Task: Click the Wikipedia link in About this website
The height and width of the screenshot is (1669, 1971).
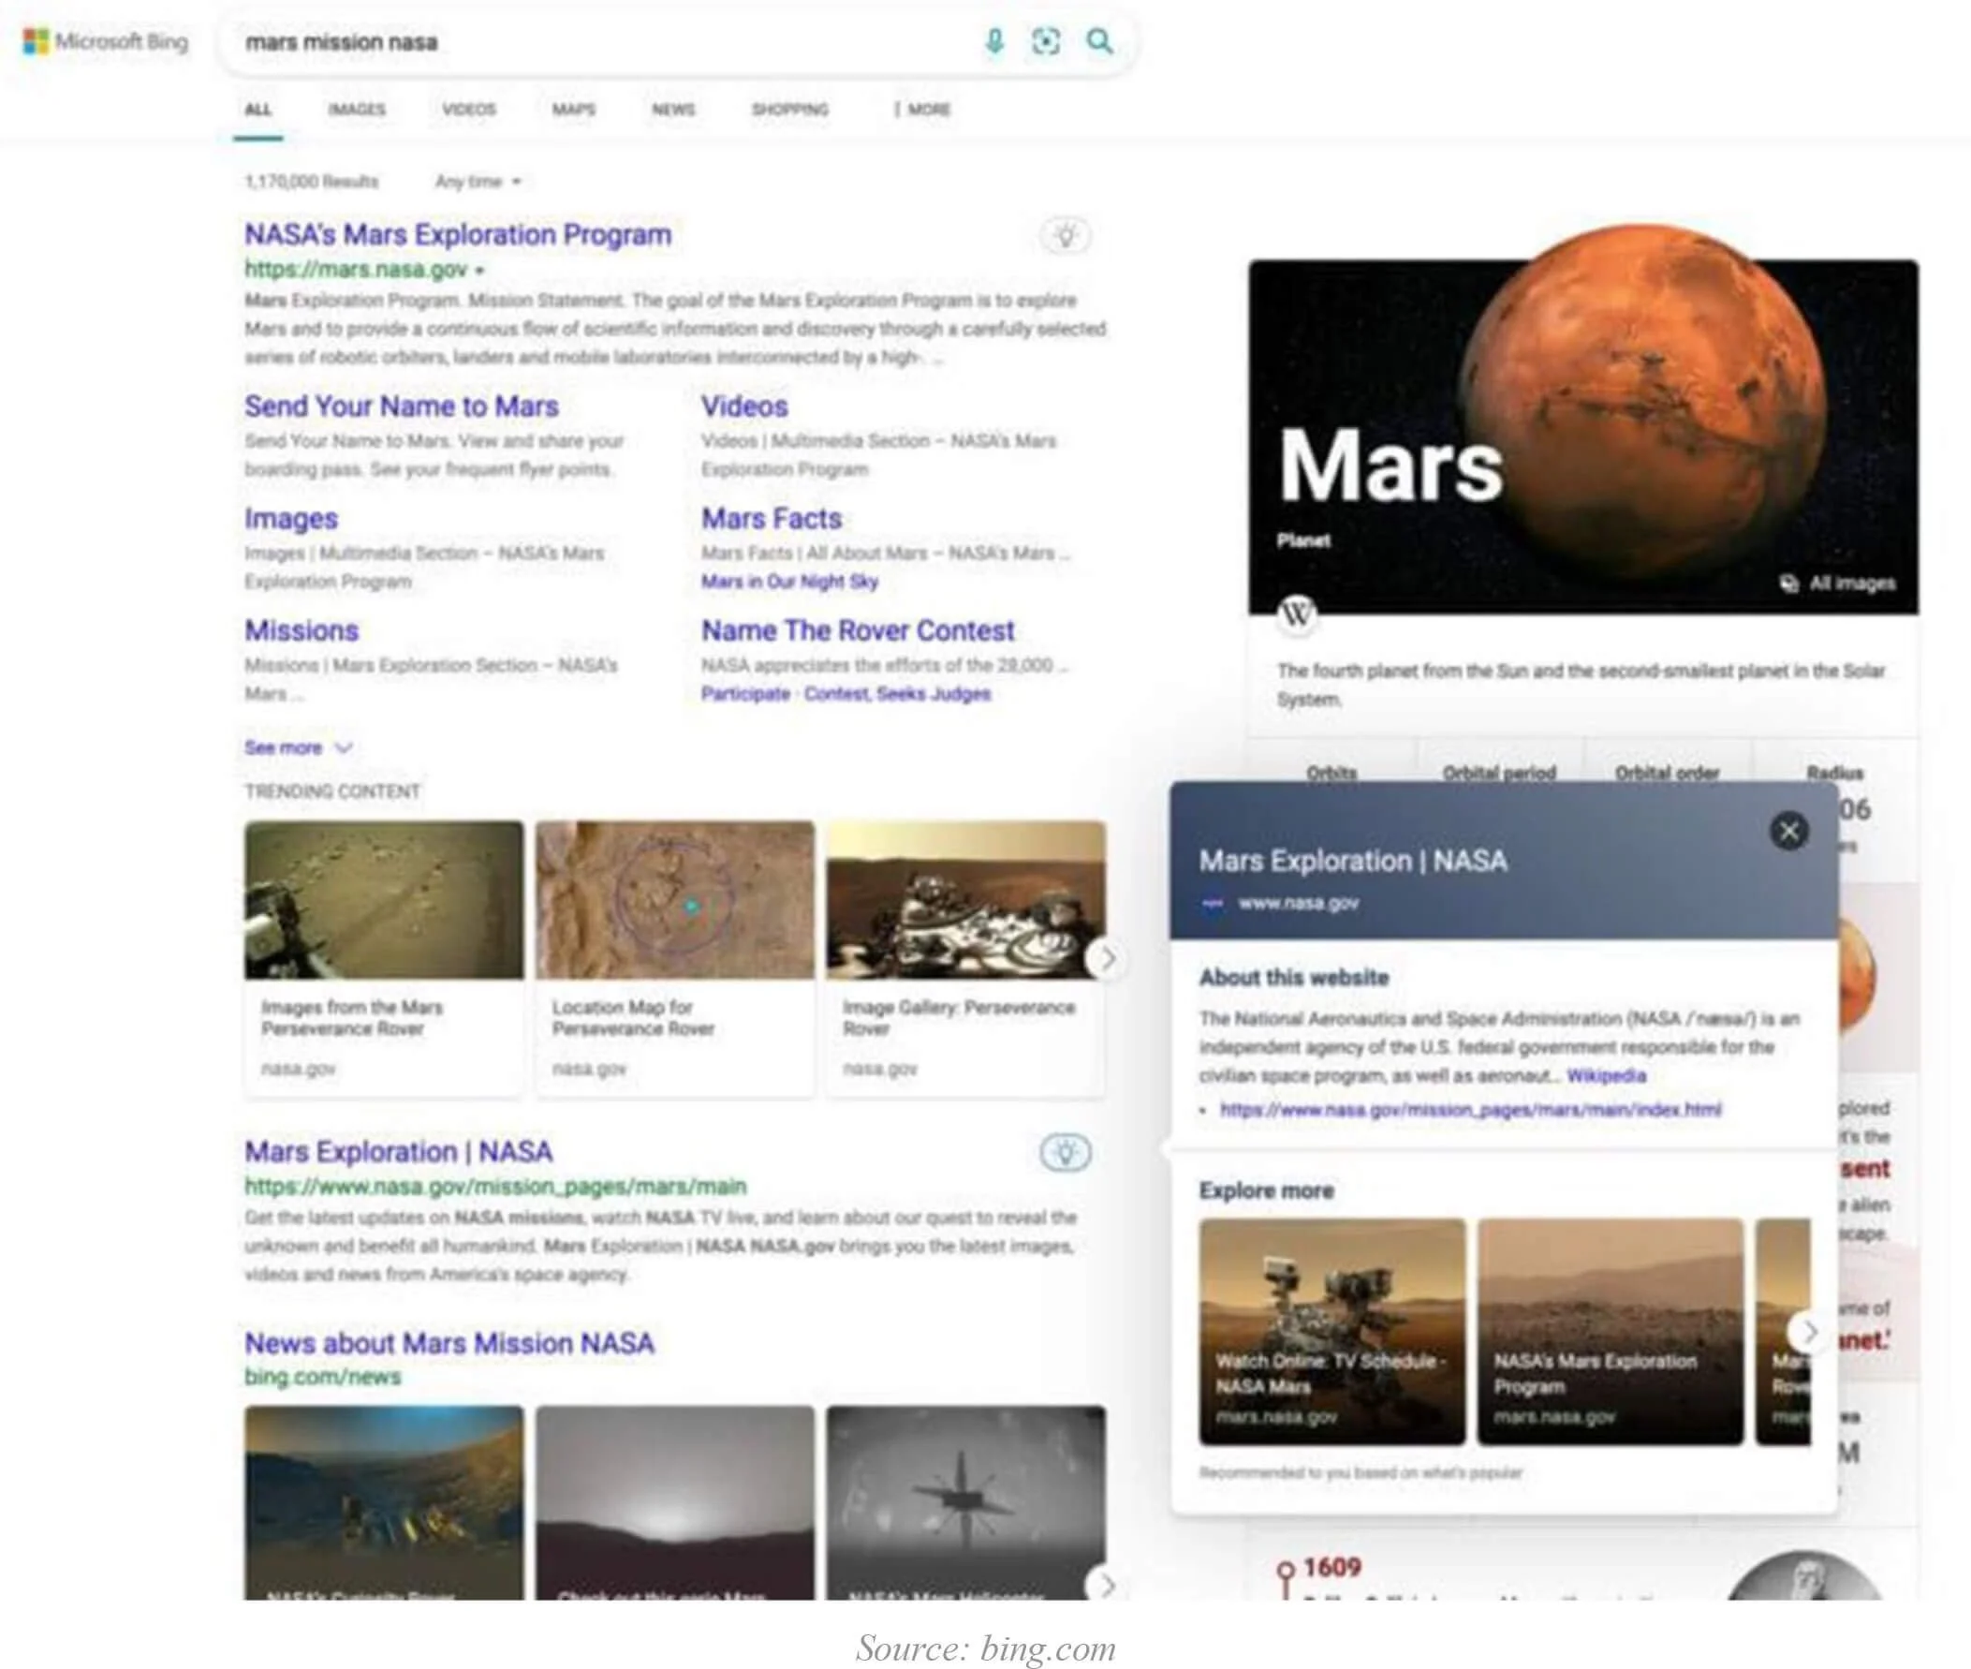Action: coord(1607,1076)
